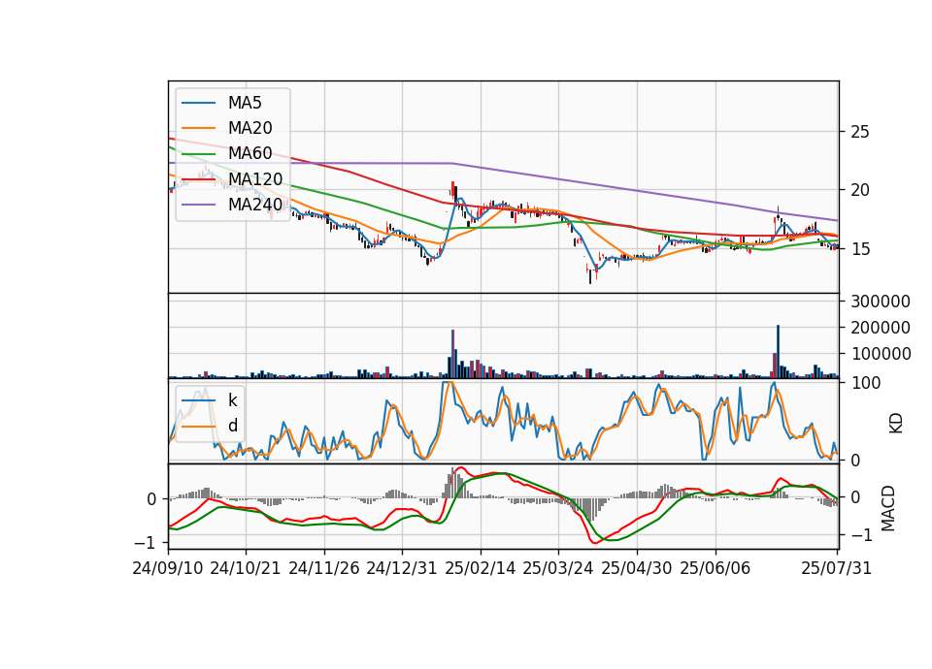
Task: Click the volume axis value 200000
Action: (881, 328)
